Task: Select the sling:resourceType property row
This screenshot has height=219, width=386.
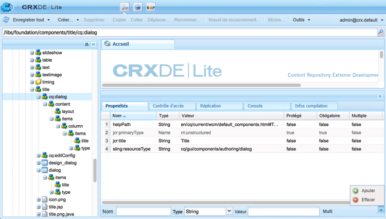Action: (x=242, y=149)
